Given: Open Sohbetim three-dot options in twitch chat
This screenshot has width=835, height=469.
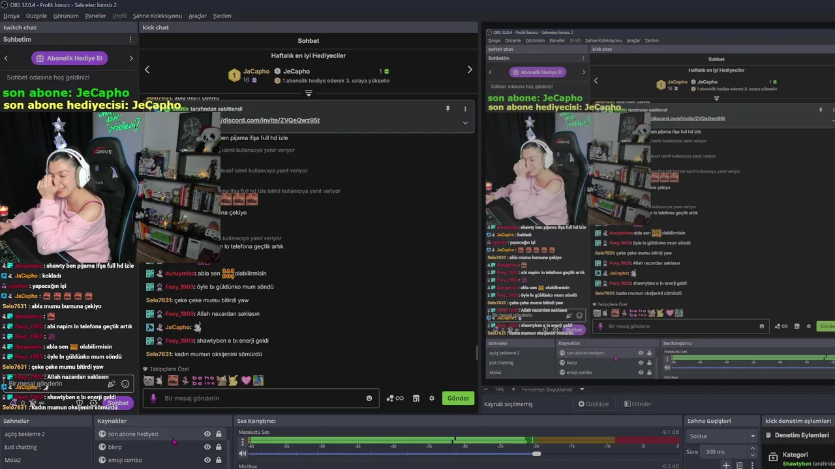Looking at the screenshot, I should 130,40.
